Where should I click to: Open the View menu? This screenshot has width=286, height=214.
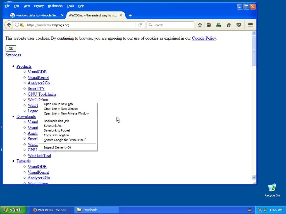(x=27, y=6)
